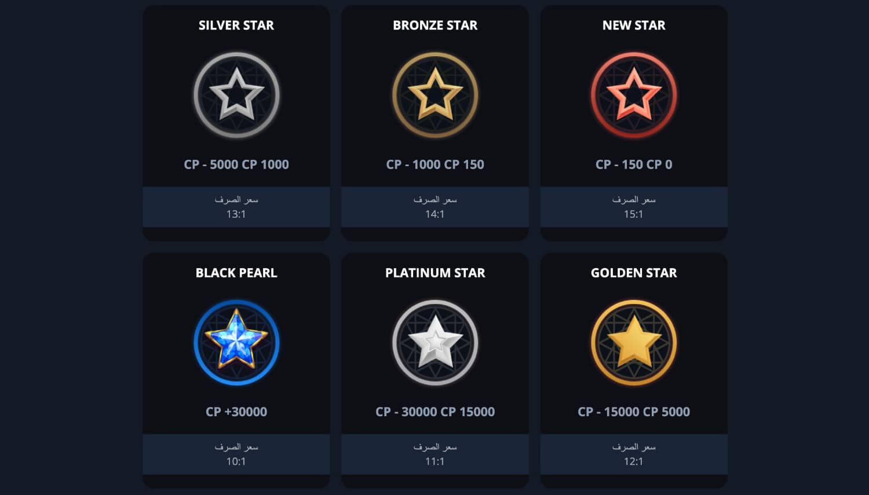Select the Platinum Star badge icon
The image size is (869, 495).
pos(435,342)
